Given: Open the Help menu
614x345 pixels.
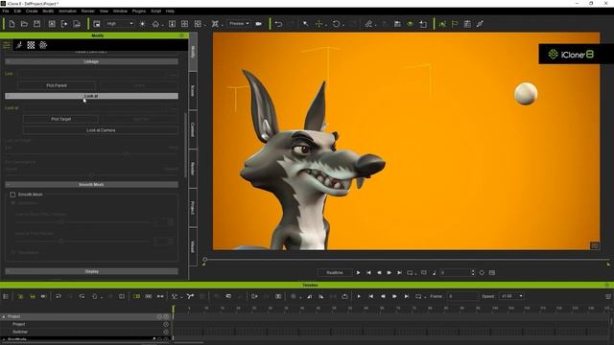Looking at the screenshot, I should tap(170, 11).
